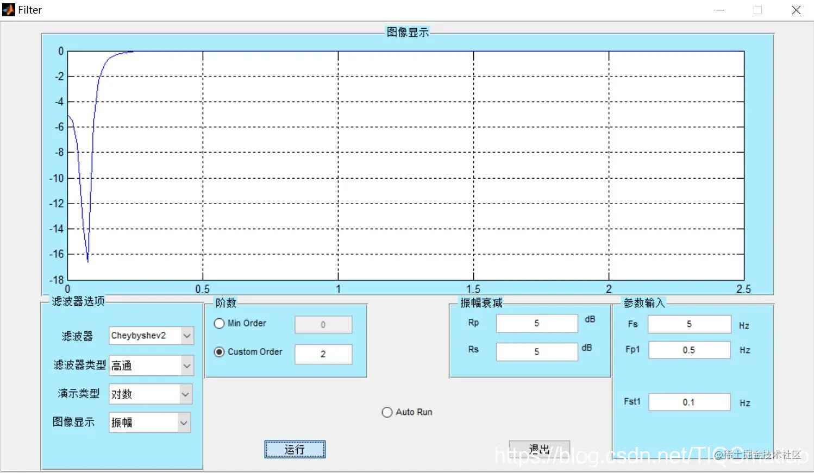This screenshot has height=473, width=814.
Task: Click the Filter application icon in title bar
Action: (8, 9)
